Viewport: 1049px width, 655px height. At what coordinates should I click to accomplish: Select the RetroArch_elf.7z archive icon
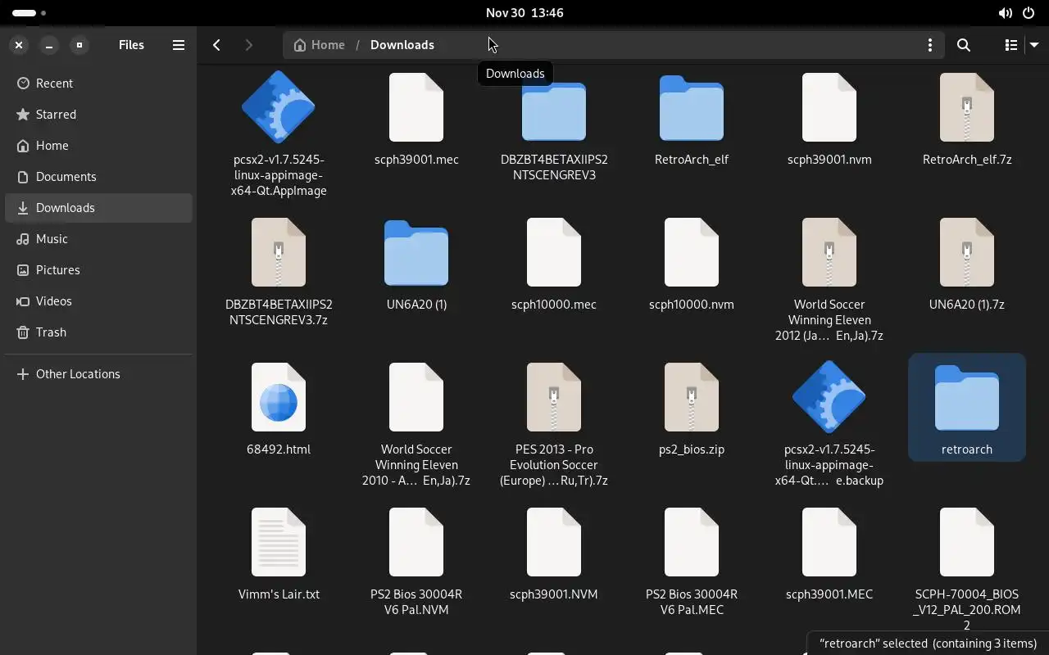point(967,107)
